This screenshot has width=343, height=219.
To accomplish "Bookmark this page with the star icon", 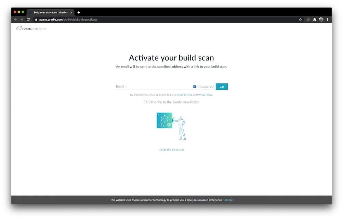I will pos(300,20).
